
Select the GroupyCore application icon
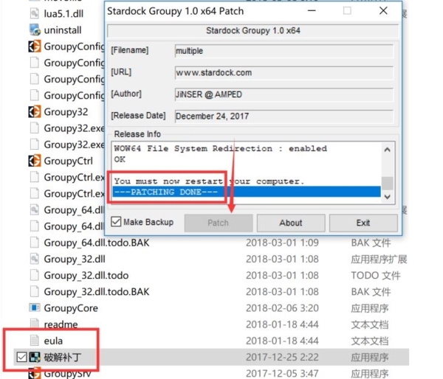click(x=35, y=307)
